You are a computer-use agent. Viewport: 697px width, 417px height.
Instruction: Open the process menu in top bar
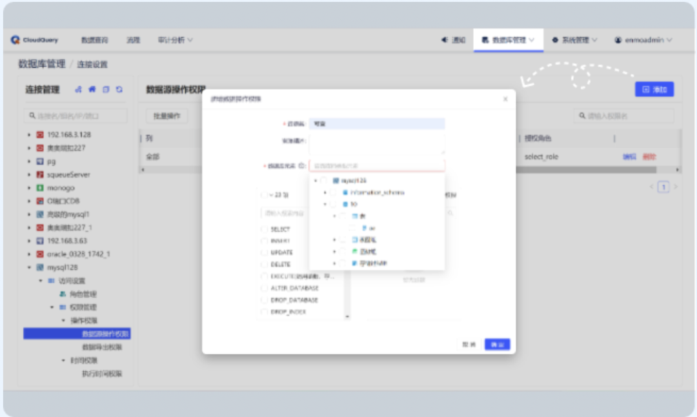coord(133,40)
